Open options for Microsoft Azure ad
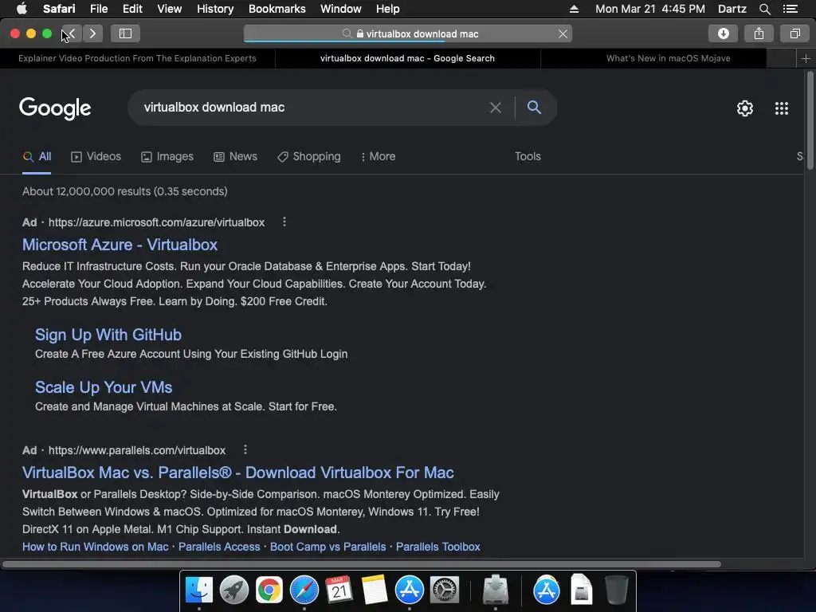This screenshot has width=816, height=612. coord(284,222)
